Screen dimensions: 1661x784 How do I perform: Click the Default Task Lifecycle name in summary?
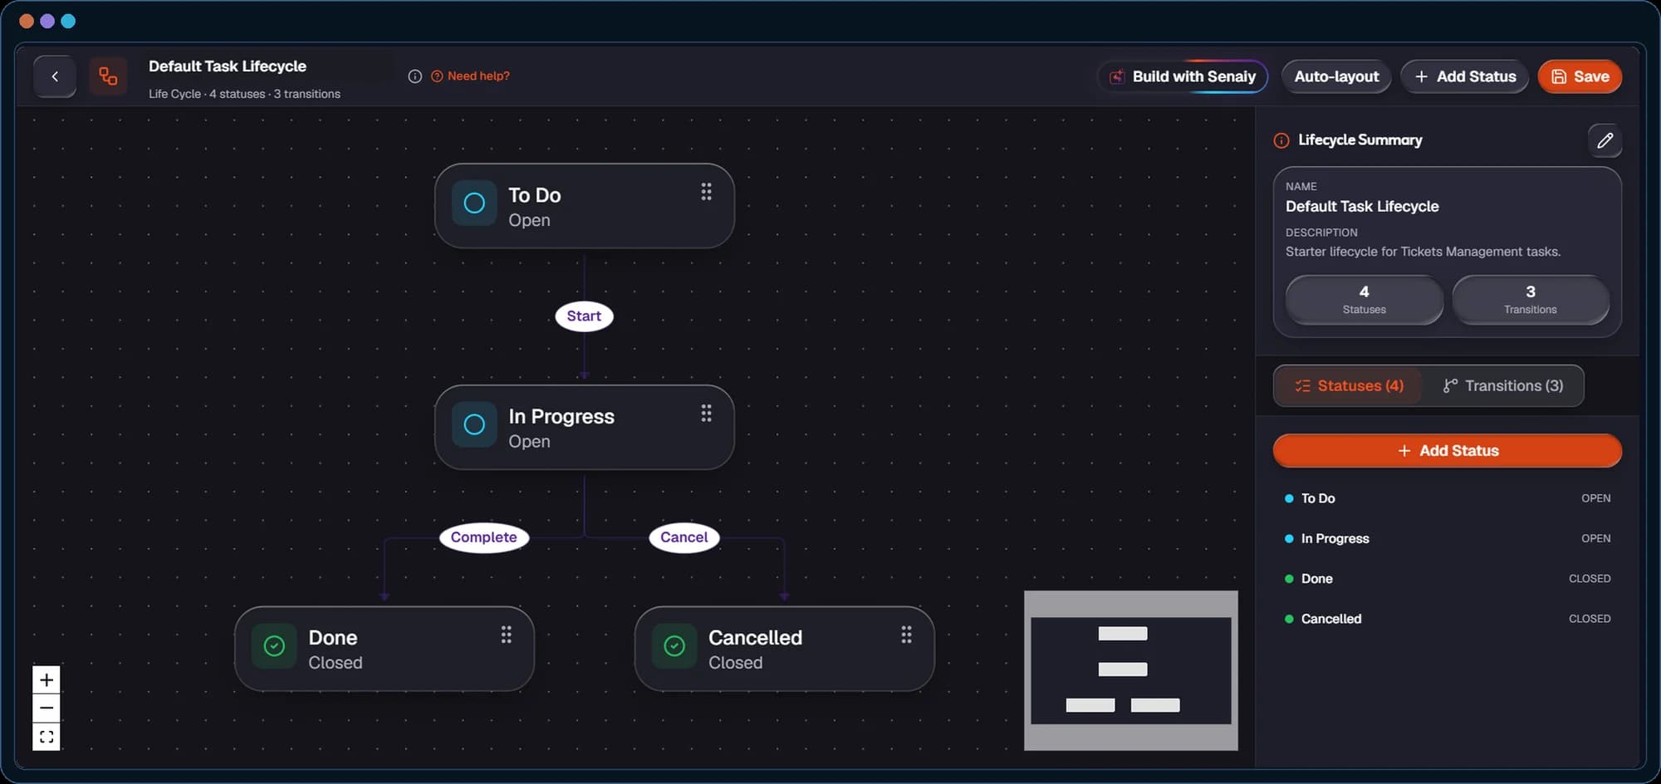1362,207
